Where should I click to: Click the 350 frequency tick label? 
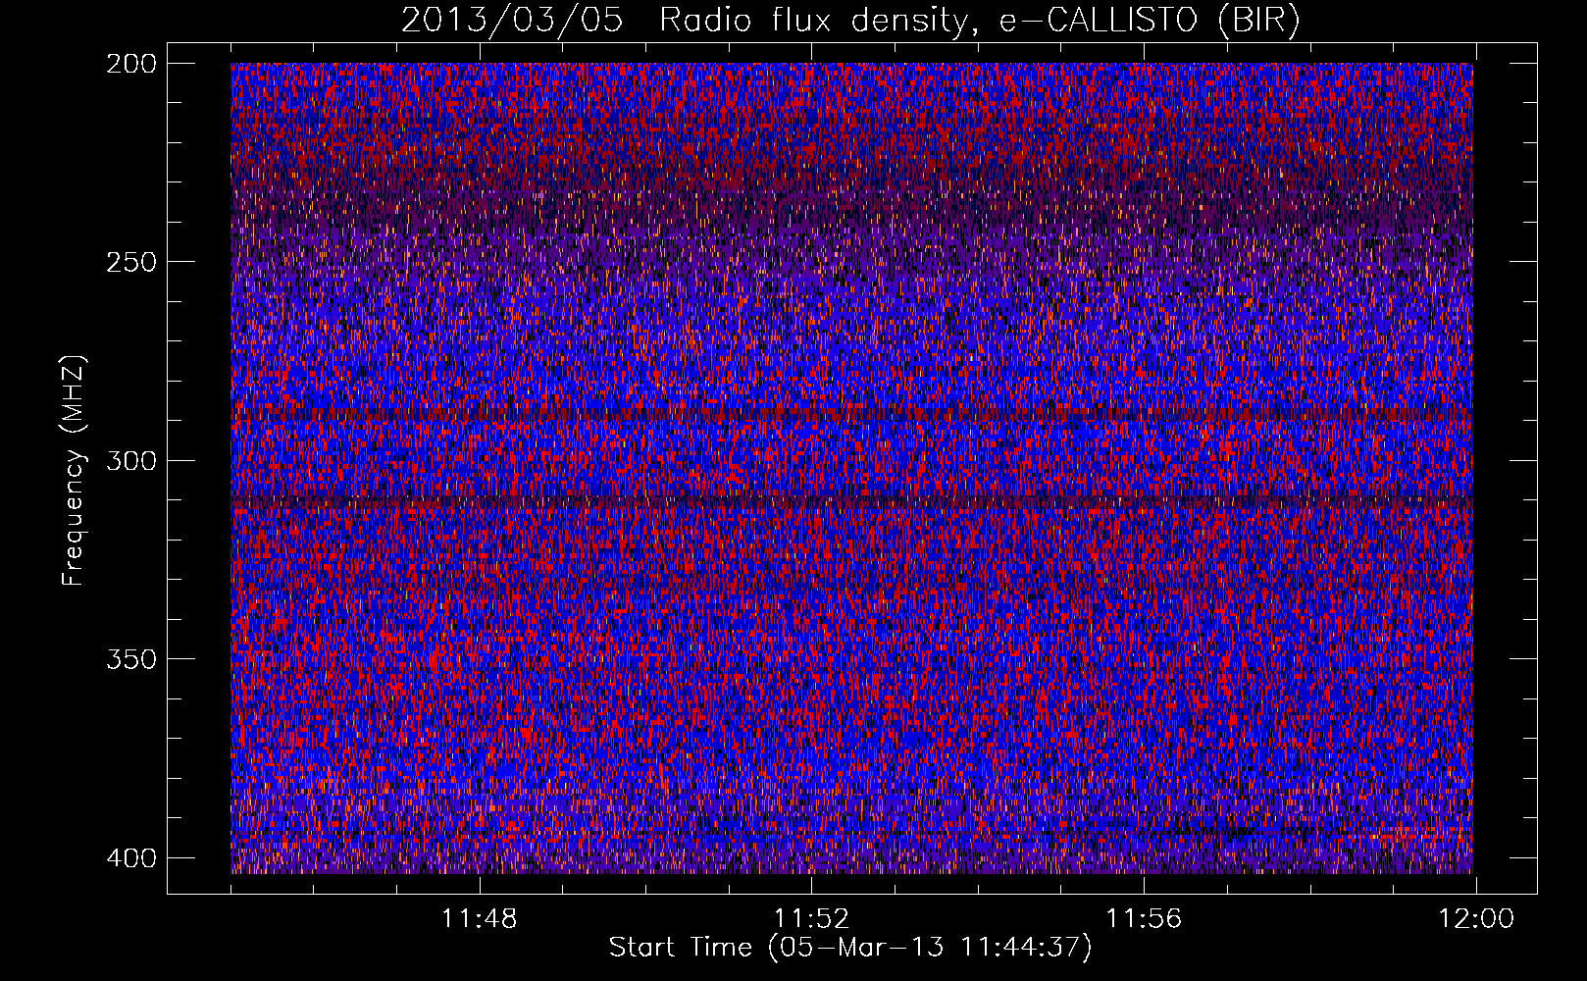click(130, 659)
